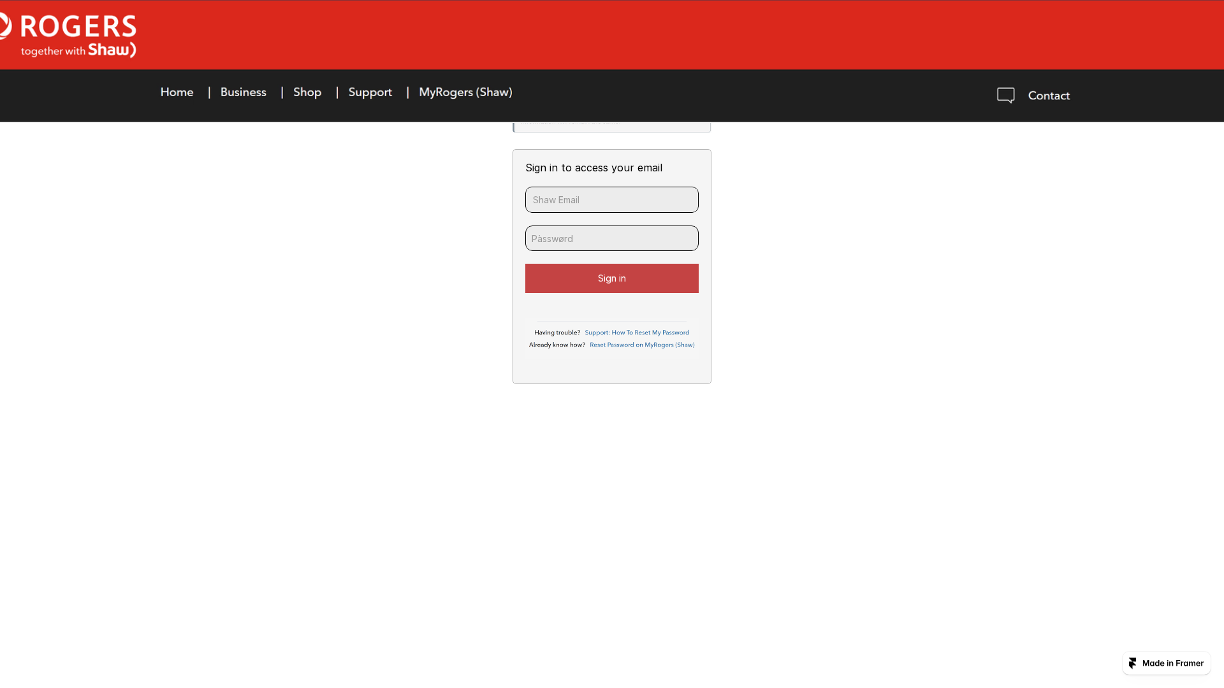Image resolution: width=1224 pixels, height=688 pixels.
Task: Open Reset Password on MyRogers (Shaw) link
Action: pyautogui.click(x=642, y=345)
